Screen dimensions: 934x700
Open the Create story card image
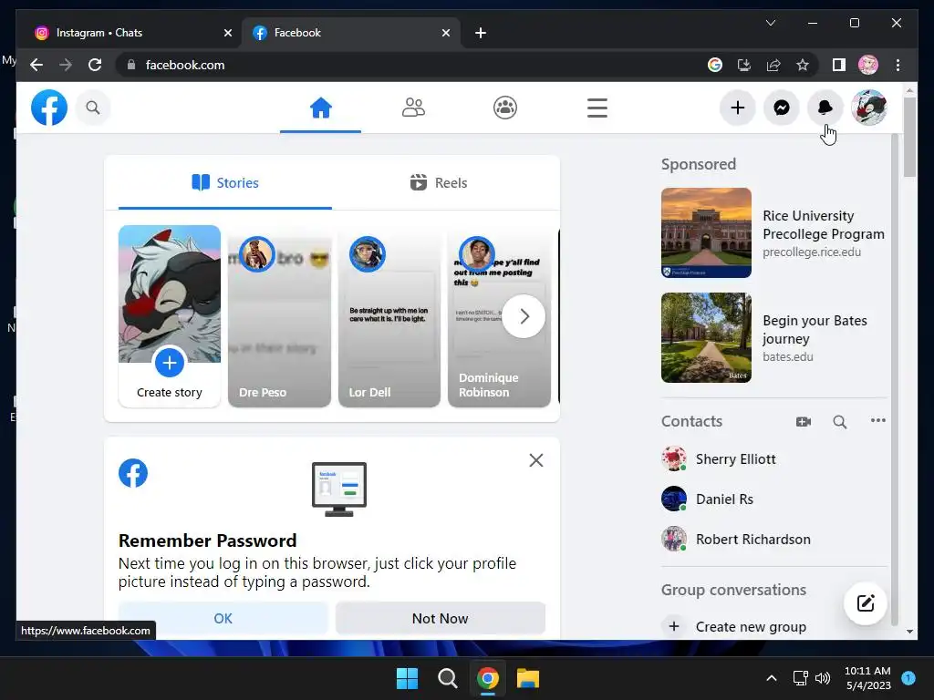pos(170,293)
